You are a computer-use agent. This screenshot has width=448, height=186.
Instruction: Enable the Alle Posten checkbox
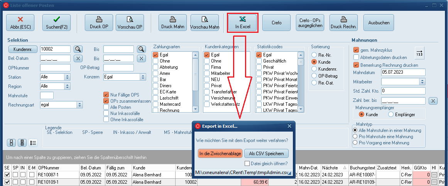click(x=106, y=107)
